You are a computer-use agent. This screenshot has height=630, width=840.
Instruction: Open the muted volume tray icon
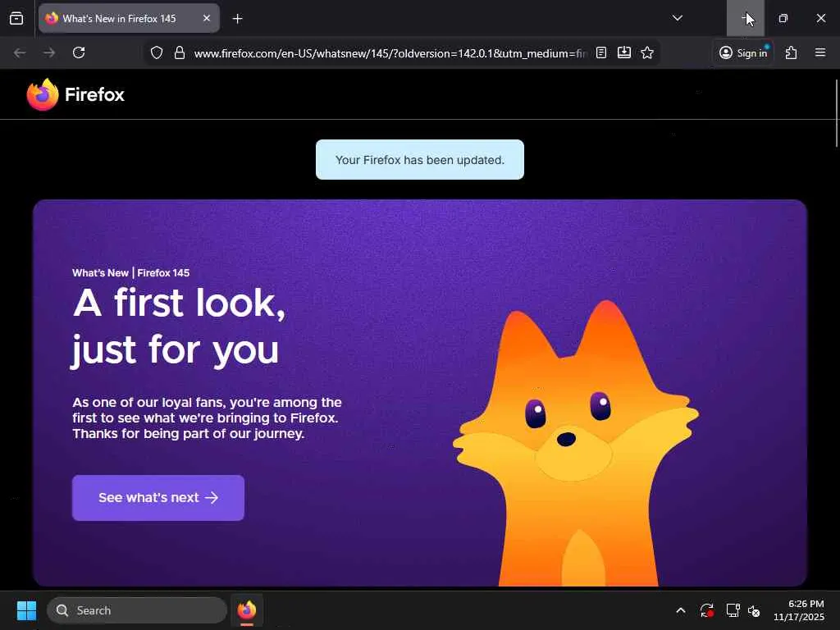[755, 610]
